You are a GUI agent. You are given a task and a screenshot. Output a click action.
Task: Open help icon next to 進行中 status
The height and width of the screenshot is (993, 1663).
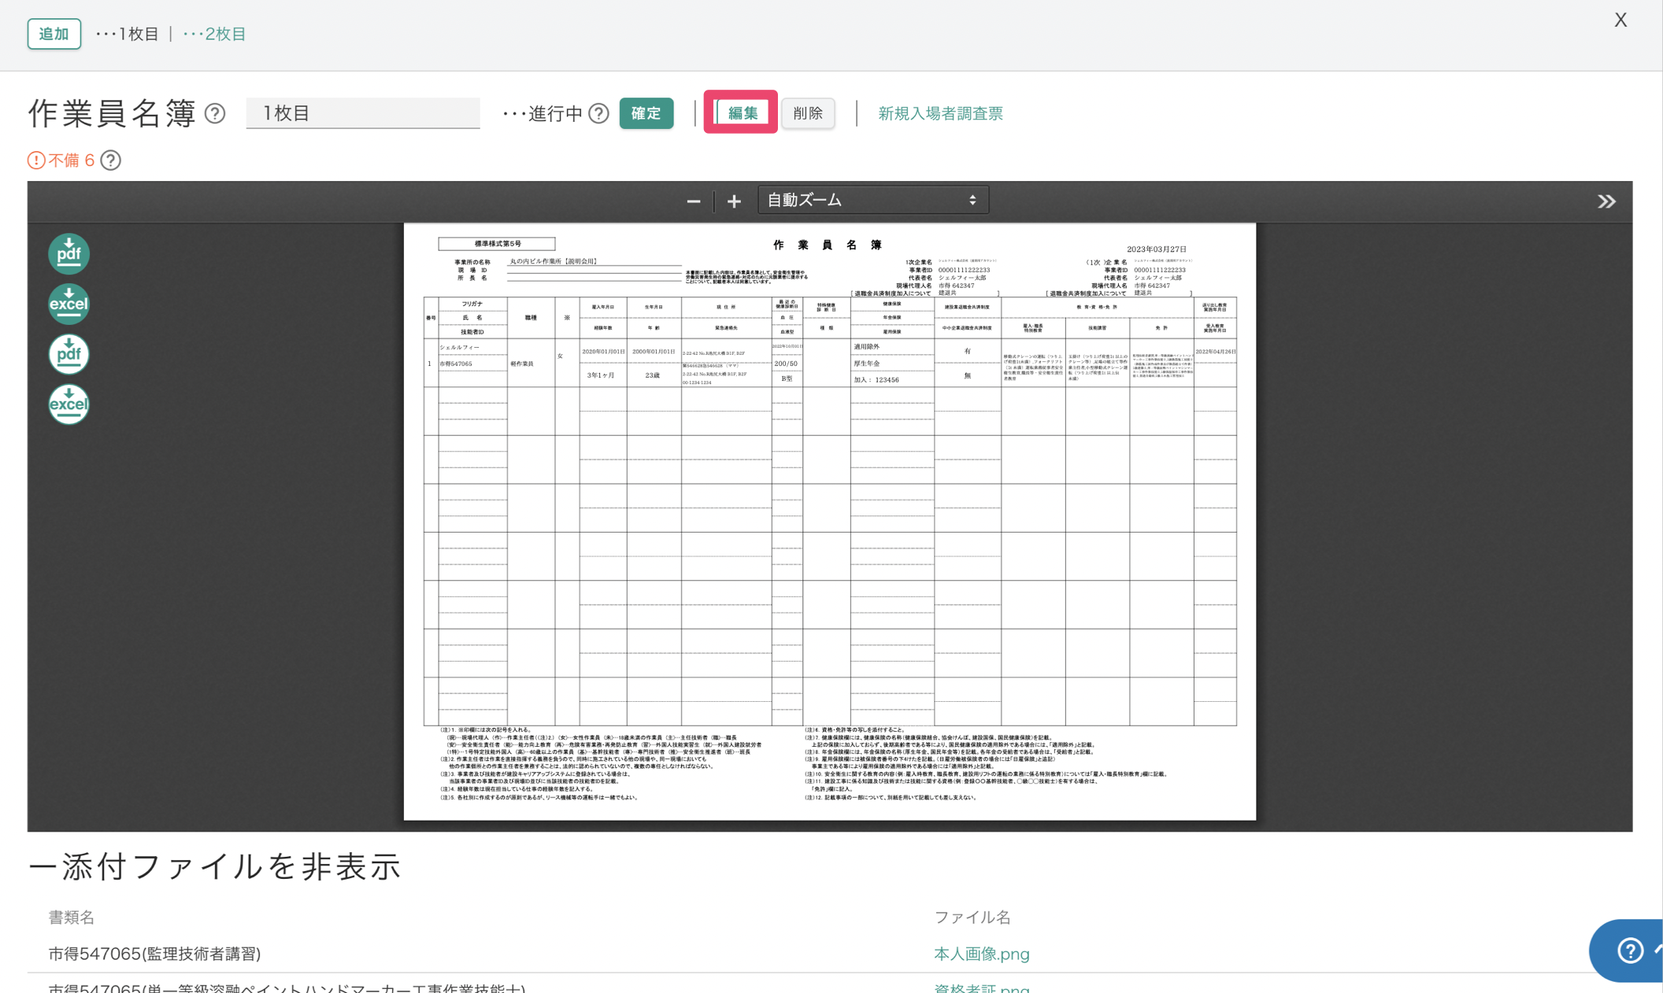coord(599,113)
